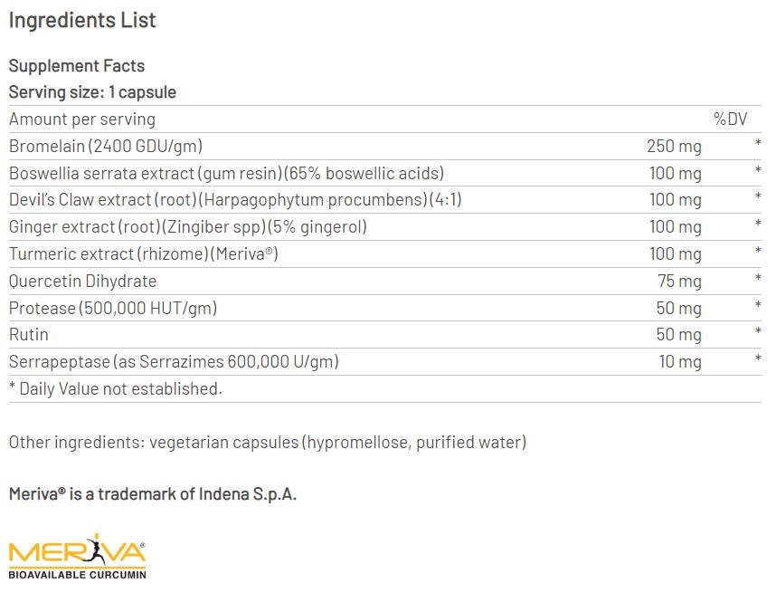Click the Amount per serving label
The width and height of the screenshot is (776, 602).
82,119
